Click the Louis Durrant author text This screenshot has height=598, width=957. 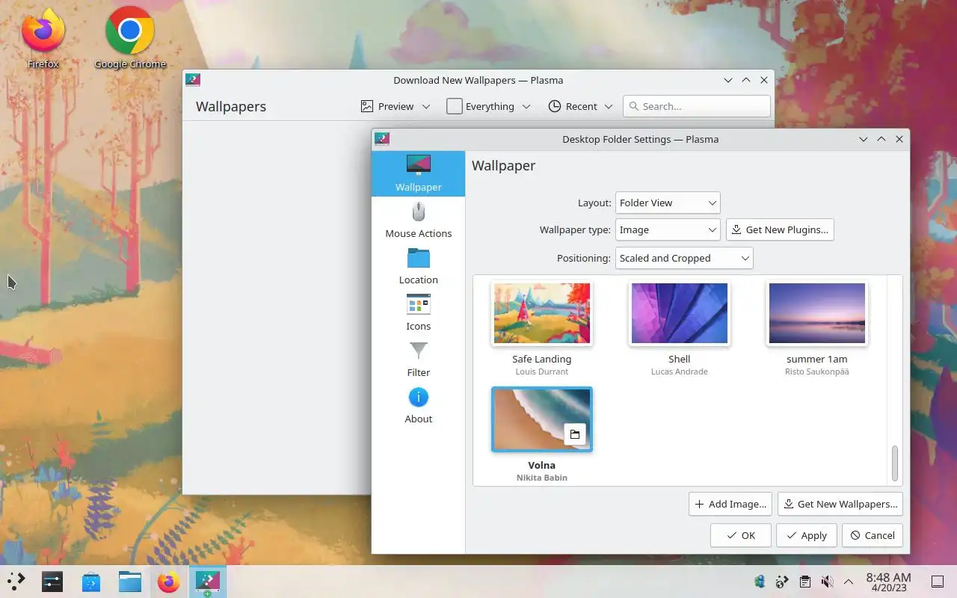click(x=542, y=372)
